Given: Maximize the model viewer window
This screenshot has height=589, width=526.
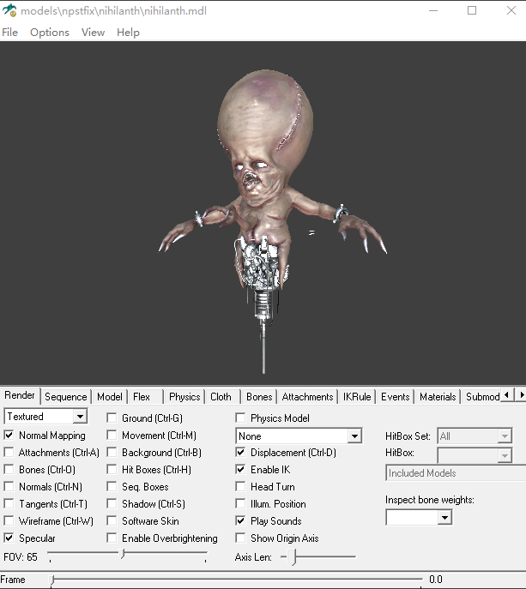Looking at the screenshot, I should (472, 10).
